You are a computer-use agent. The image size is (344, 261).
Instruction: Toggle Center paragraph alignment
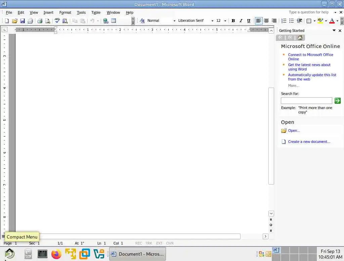pos(266,20)
